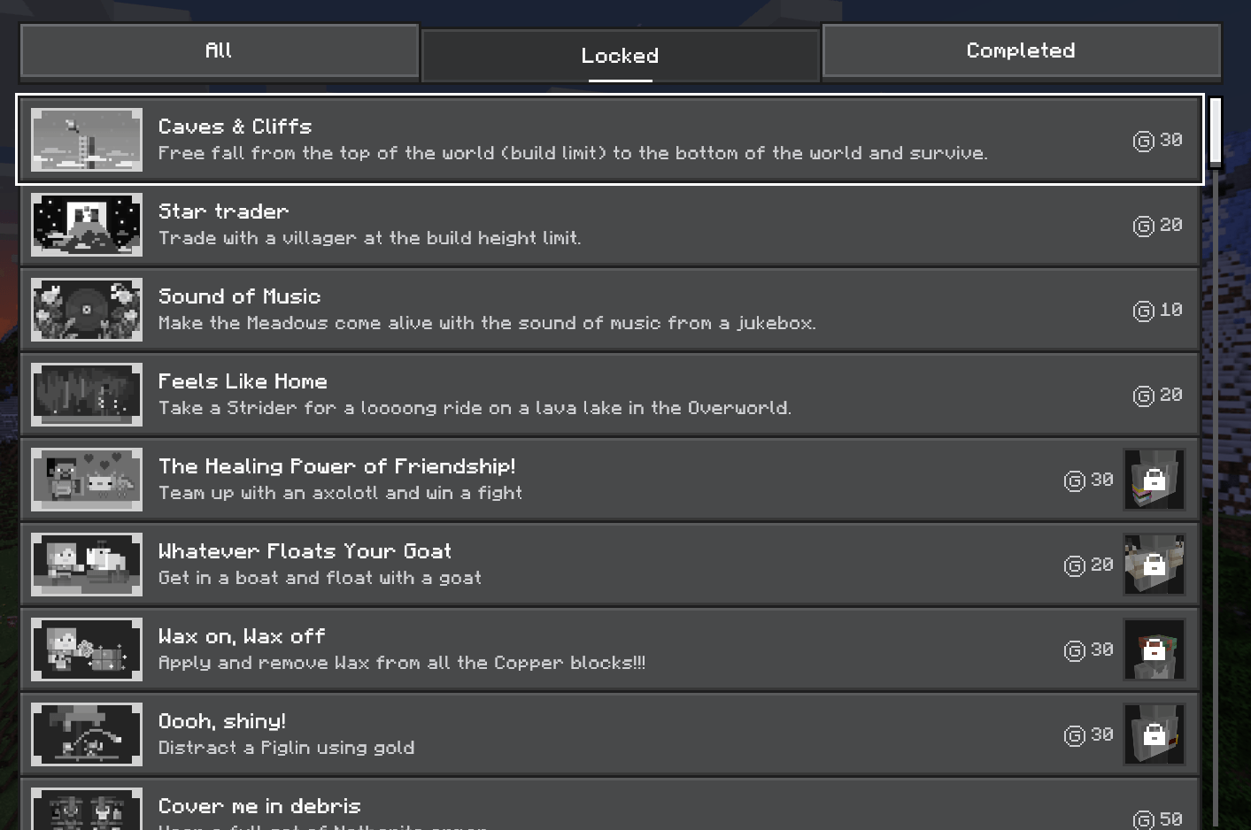Click the gamerscore icon on Feels Like Home

(1144, 396)
